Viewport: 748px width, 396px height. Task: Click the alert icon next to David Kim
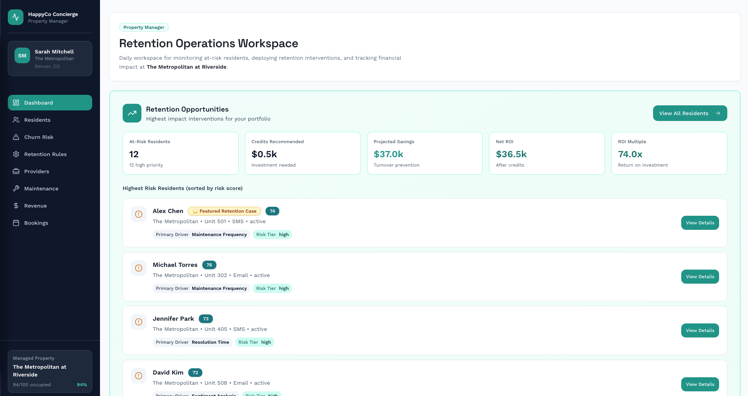coord(139,376)
